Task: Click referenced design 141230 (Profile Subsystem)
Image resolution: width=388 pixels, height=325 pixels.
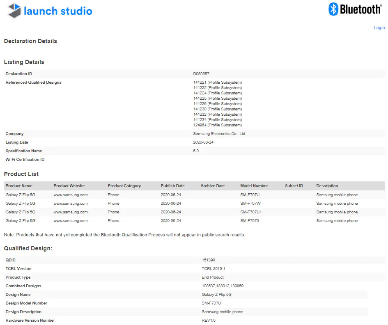Action: click(x=218, y=109)
